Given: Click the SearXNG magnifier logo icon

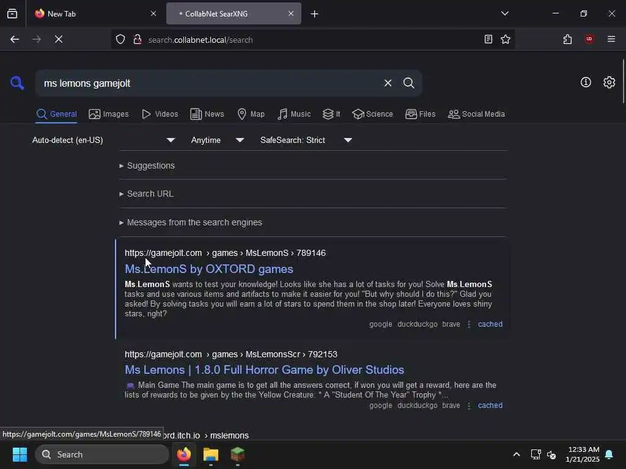Looking at the screenshot, I should (17, 83).
